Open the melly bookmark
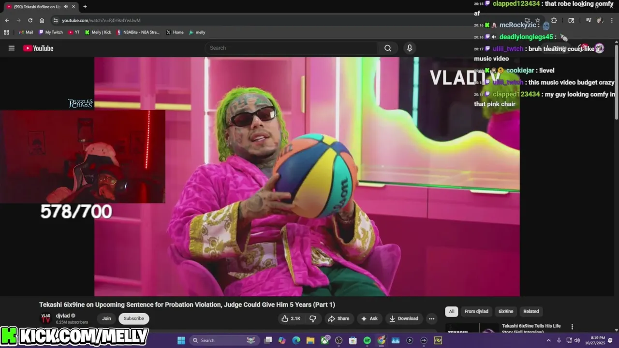 (197, 32)
